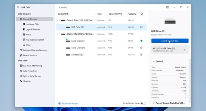
Task: Open Data Protection tool
Action: (x=30, y=71)
